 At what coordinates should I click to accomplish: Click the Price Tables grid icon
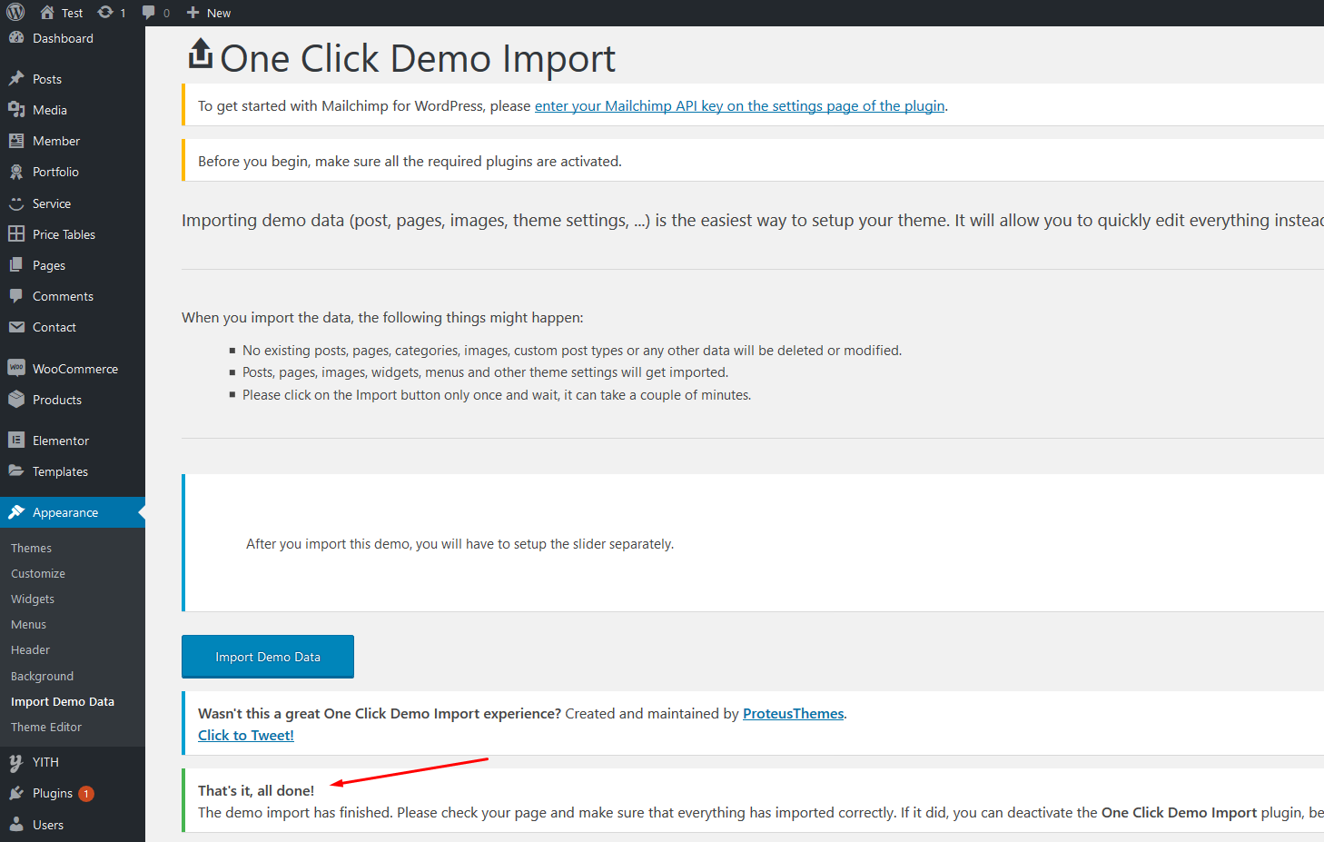(x=16, y=233)
